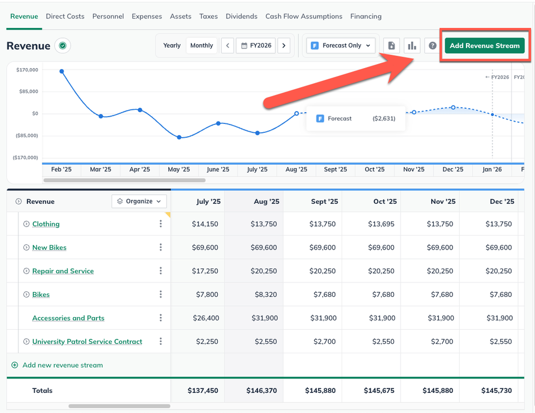Viewport: 535px width, 413px height.
Task: Switch to the Expenses tab
Action: pyautogui.click(x=147, y=16)
